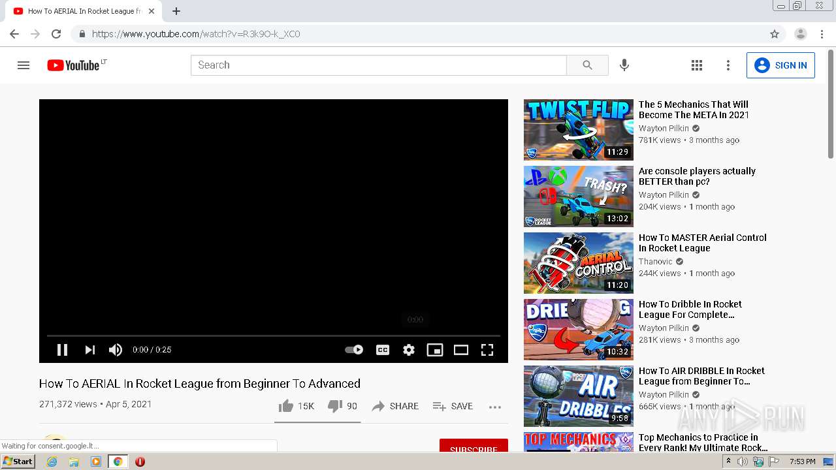Open 'How To MASTER Aerial Control' title
836x470 pixels.
point(703,243)
